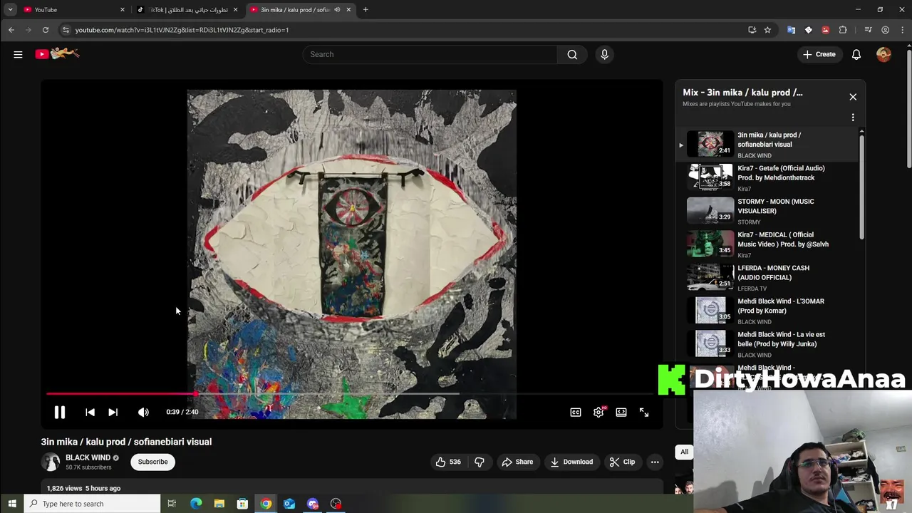Open the BLACK WIND channel name link
Image resolution: width=912 pixels, height=513 pixels.
88,457
